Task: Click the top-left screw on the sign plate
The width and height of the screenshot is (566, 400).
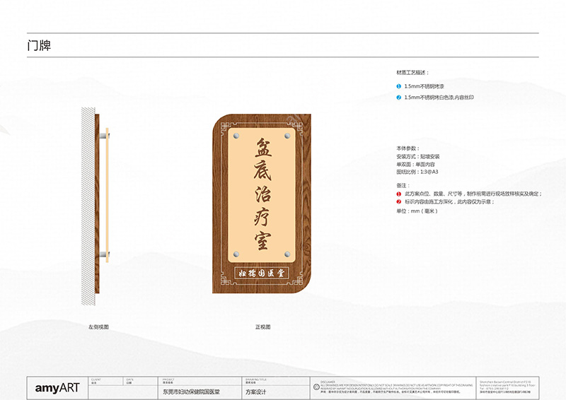Action: (236, 136)
